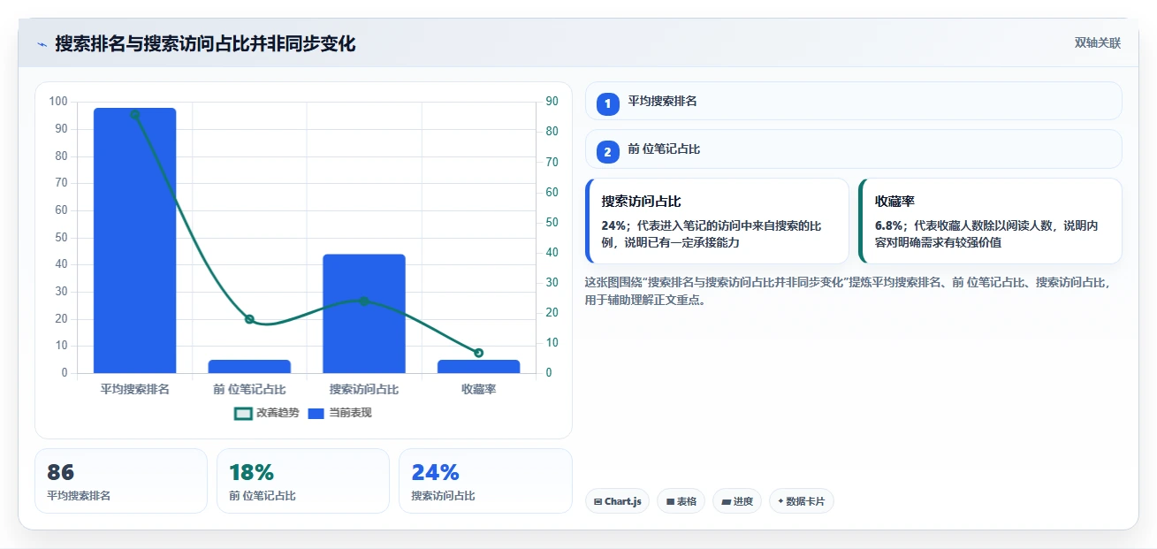Click the panel title heading text
The width and height of the screenshot is (1157, 549).
point(205,43)
